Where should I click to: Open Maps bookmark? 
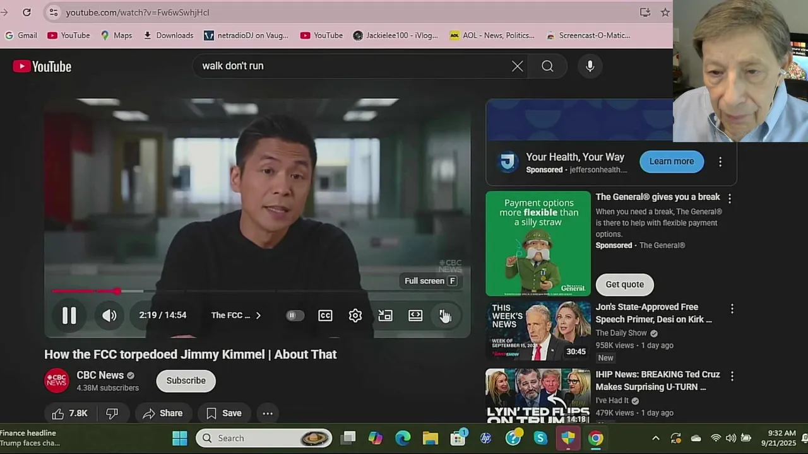click(x=116, y=35)
